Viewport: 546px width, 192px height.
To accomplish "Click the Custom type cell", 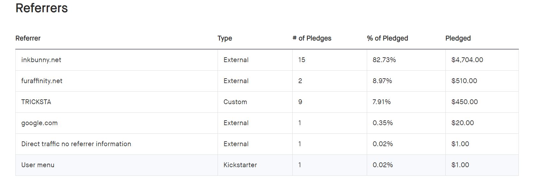I will click(235, 102).
